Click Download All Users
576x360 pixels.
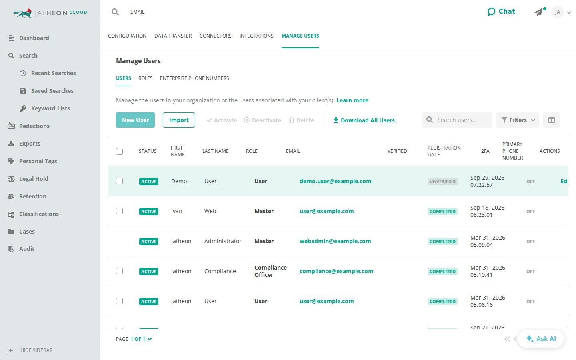pos(364,120)
